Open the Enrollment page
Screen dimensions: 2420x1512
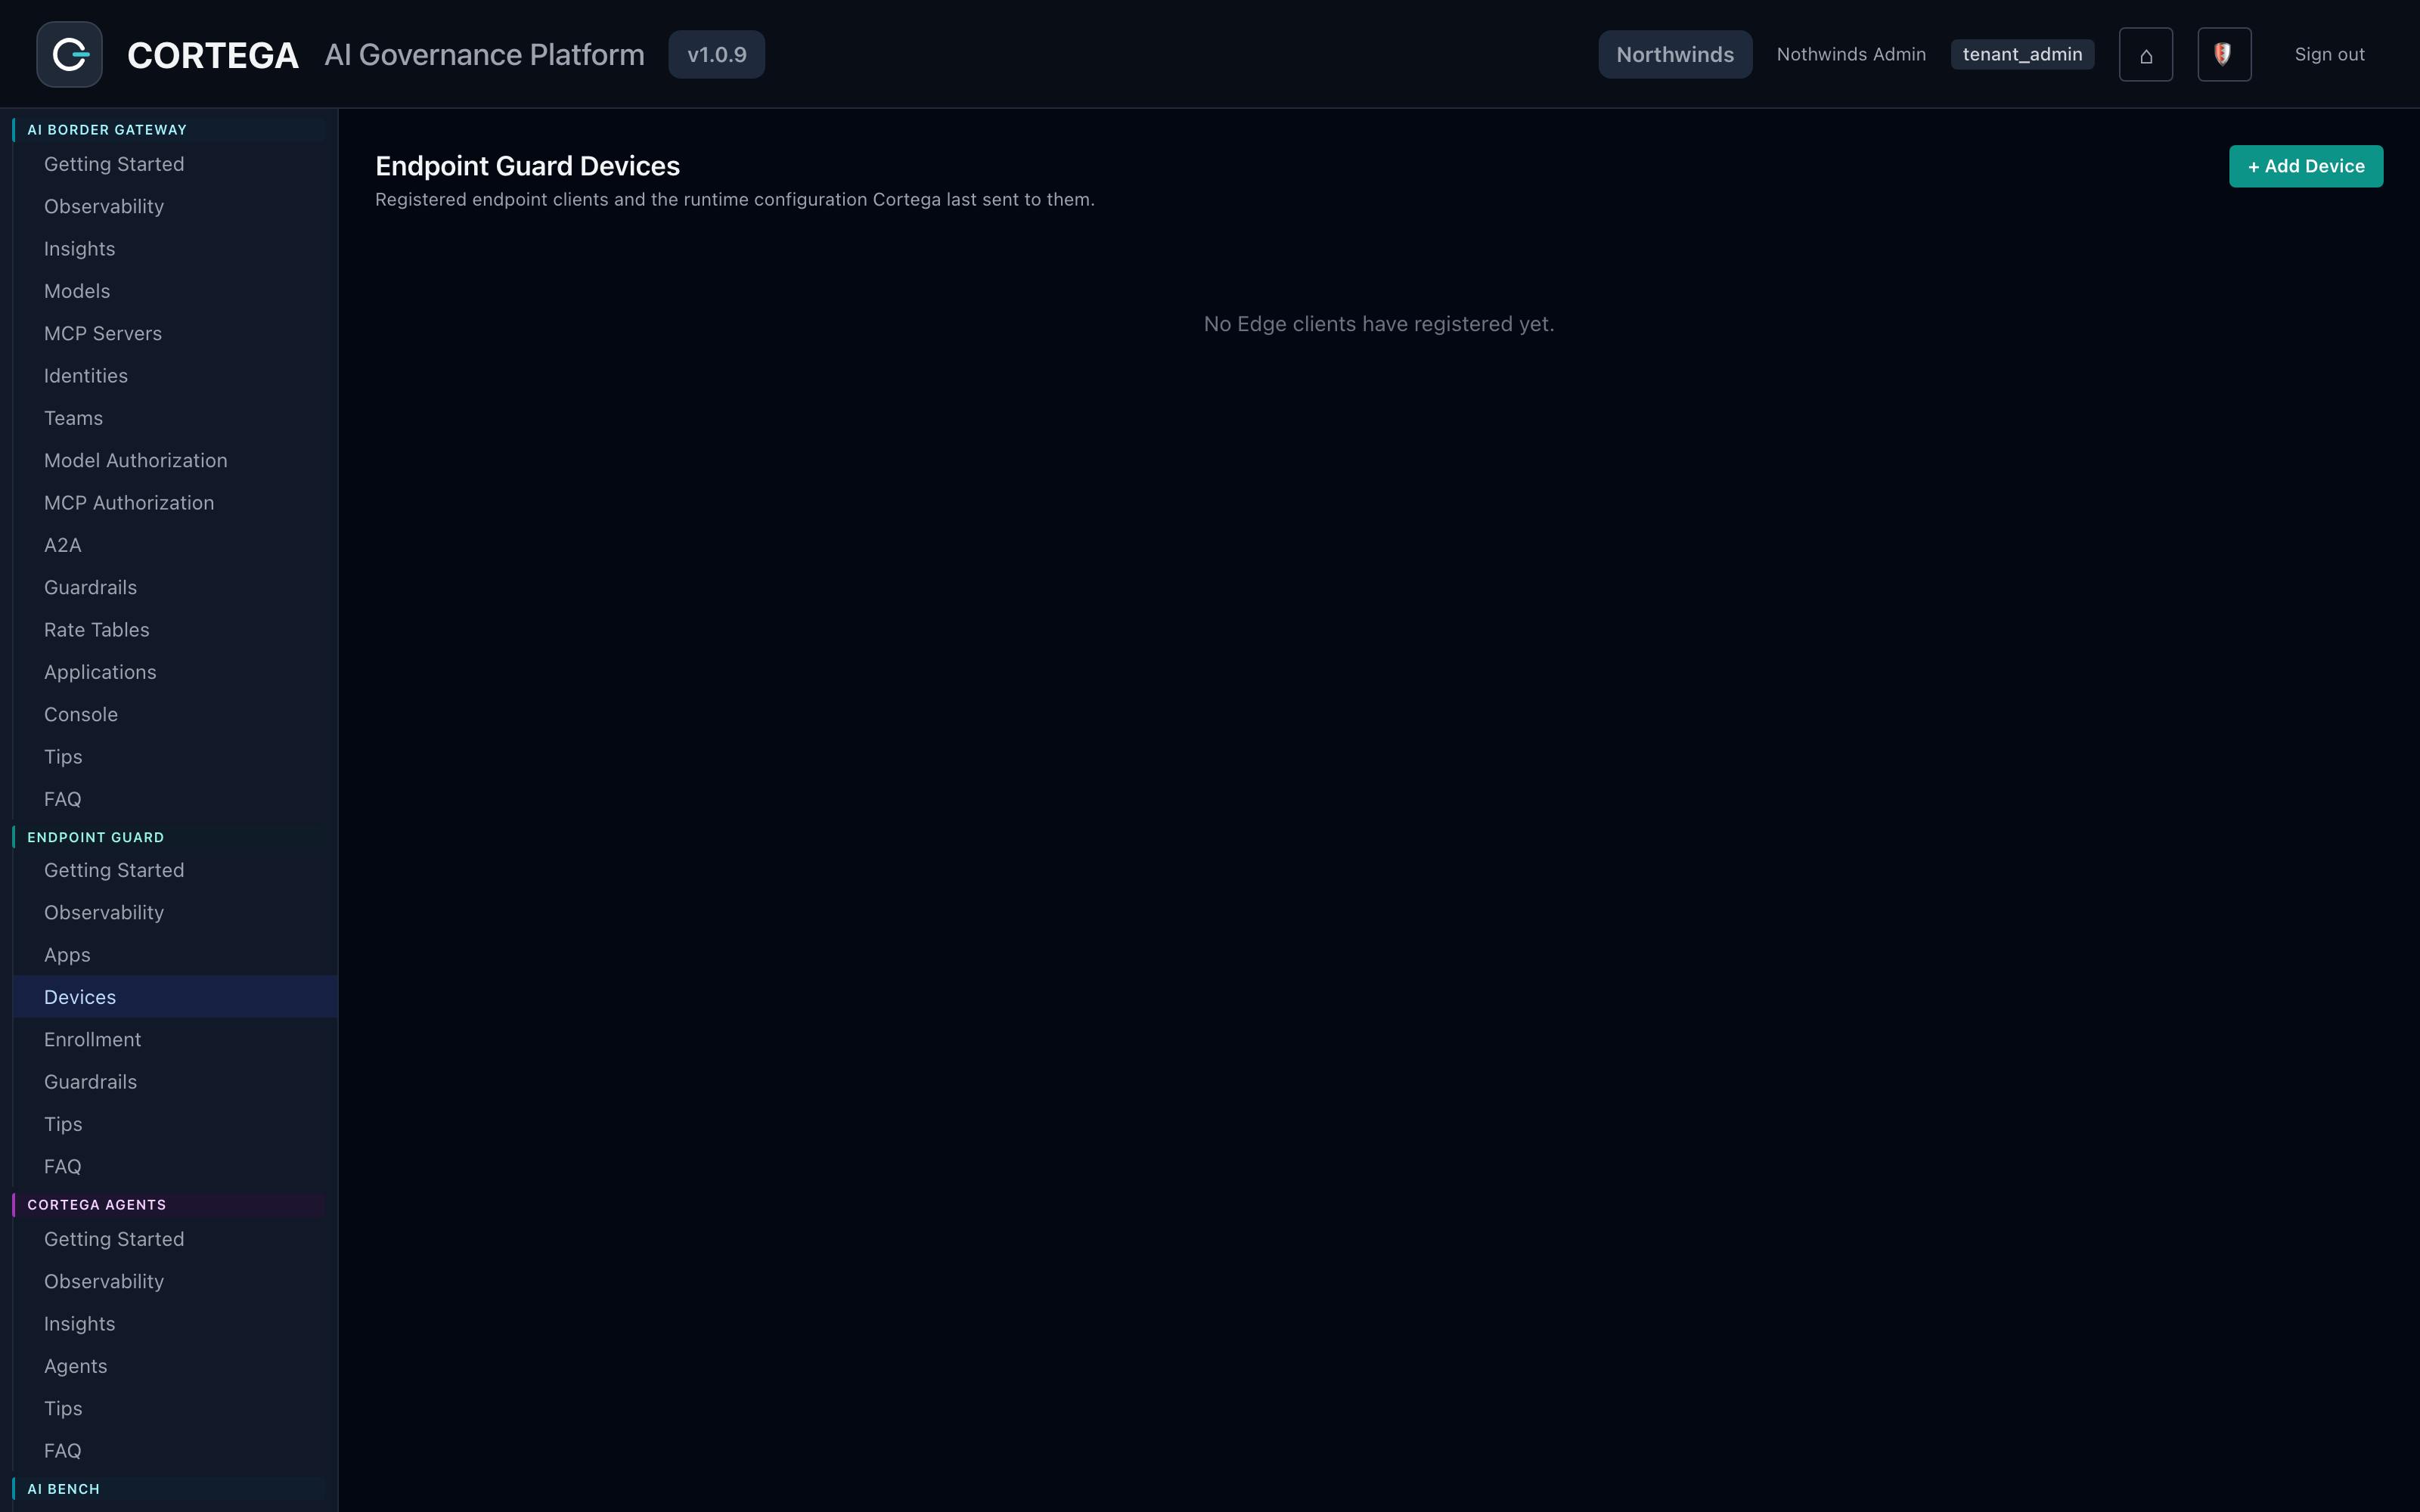click(x=175, y=1040)
